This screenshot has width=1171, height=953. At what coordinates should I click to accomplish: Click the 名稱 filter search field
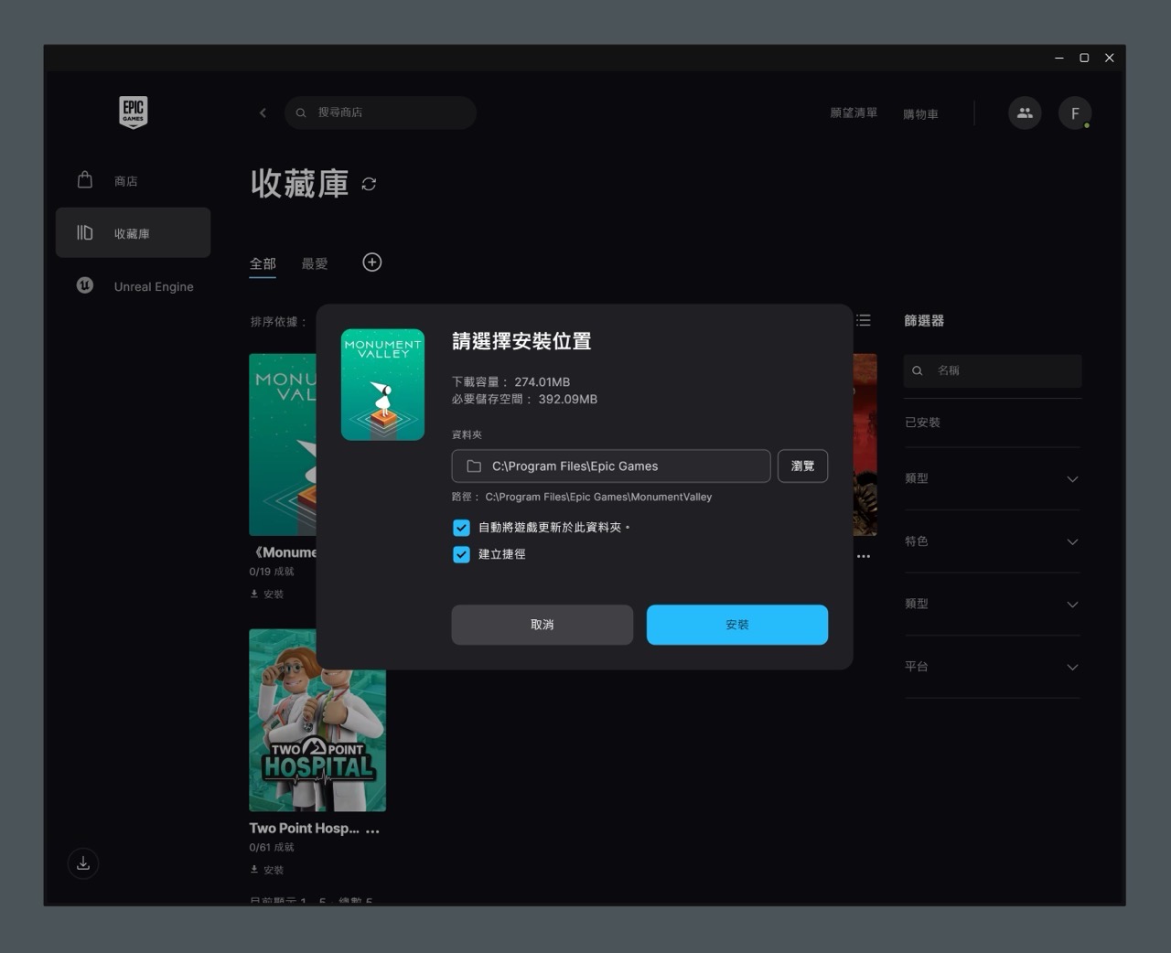point(993,370)
